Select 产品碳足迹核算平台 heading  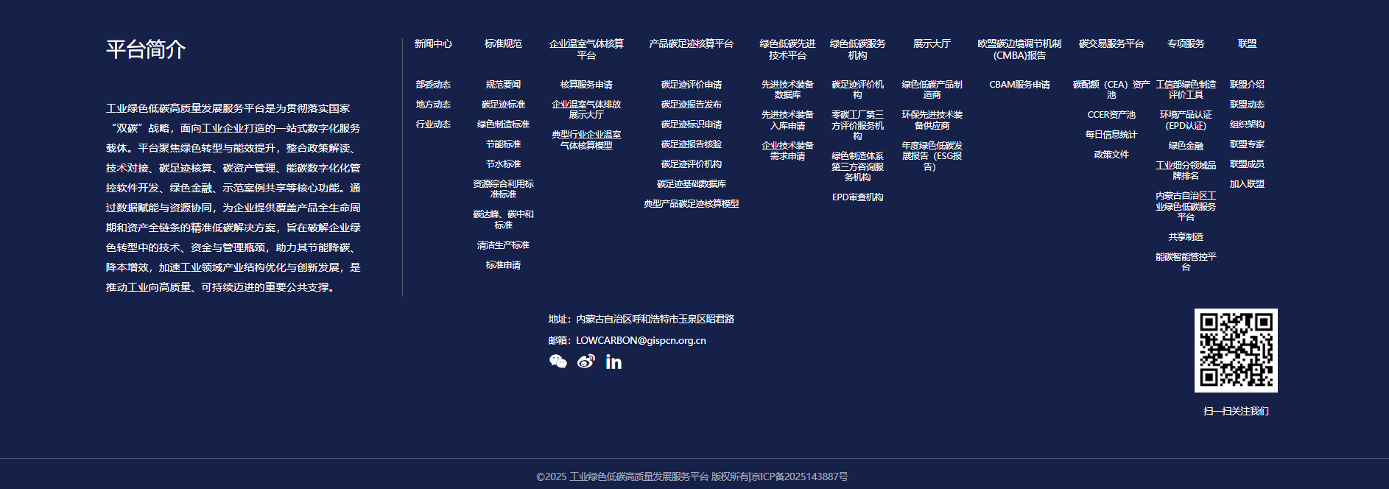tap(691, 44)
